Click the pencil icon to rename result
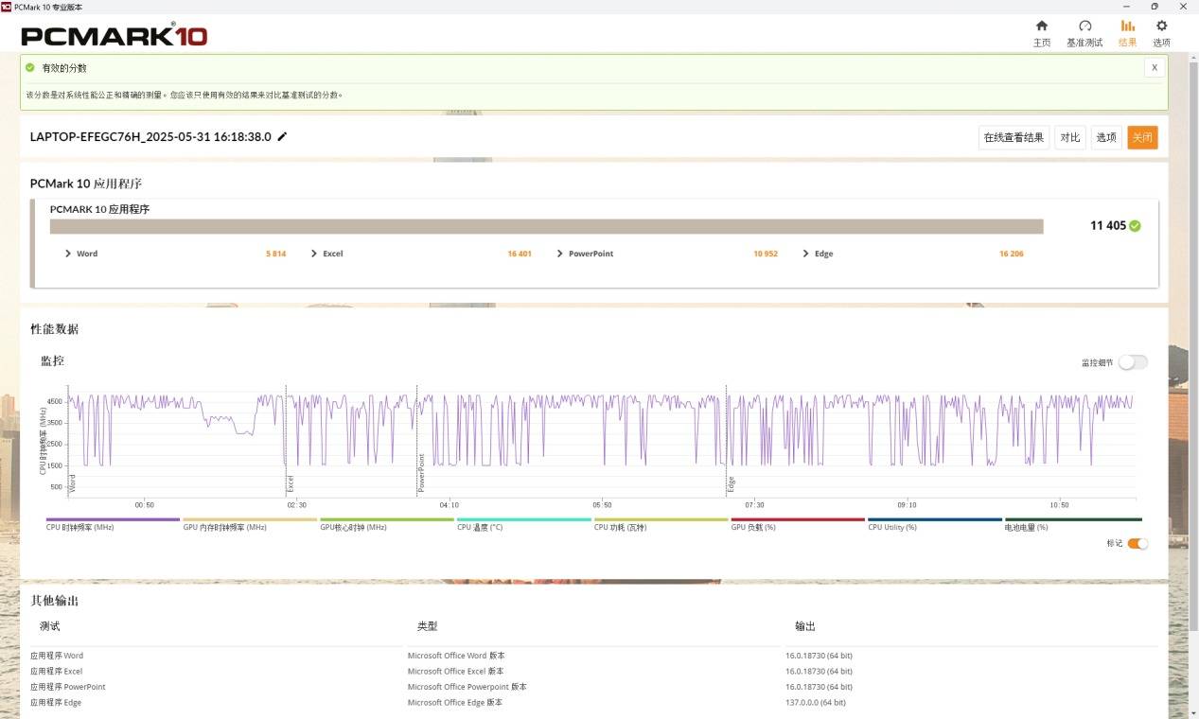 (282, 137)
